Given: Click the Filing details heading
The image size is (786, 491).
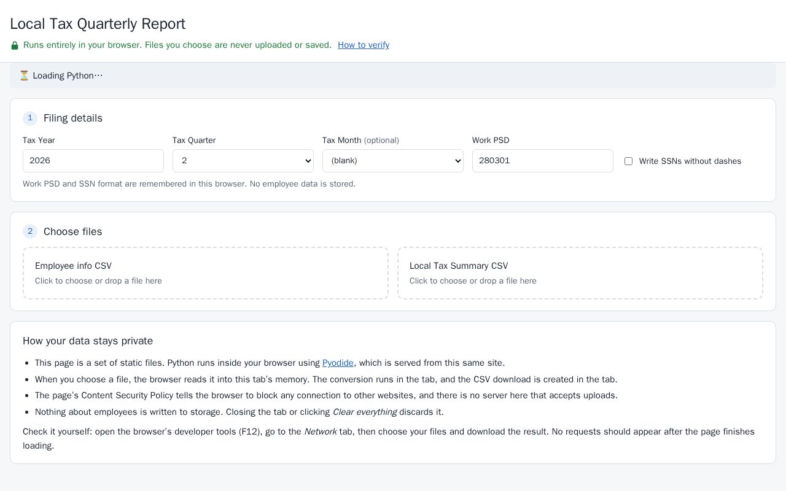Looking at the screenshot, I should coord(73,118).
